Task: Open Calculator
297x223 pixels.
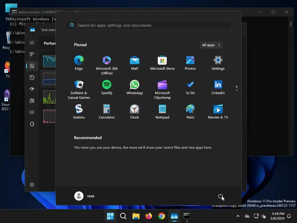Action: pyautogui.click(x=107, y=112)
